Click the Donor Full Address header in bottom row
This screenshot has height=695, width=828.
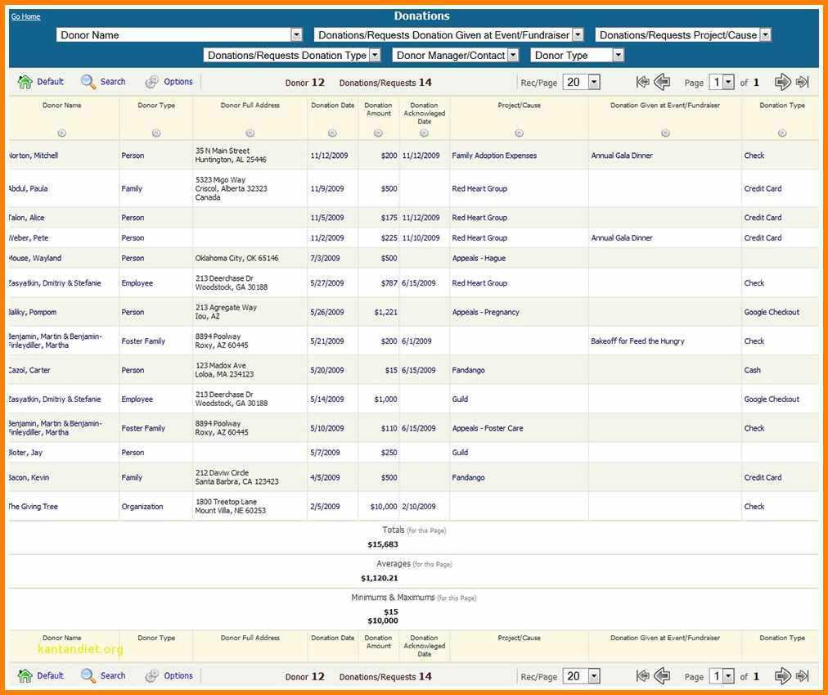tap(250, 638)
